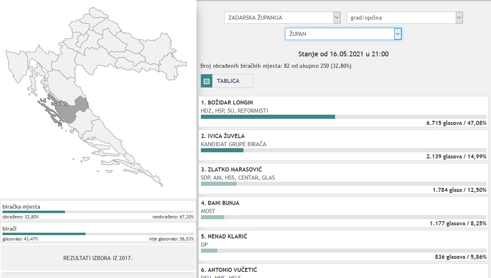Click Ivica Žuvela's vote bar
The width and height of the screenshot is (491, 278).
point(344,150)
